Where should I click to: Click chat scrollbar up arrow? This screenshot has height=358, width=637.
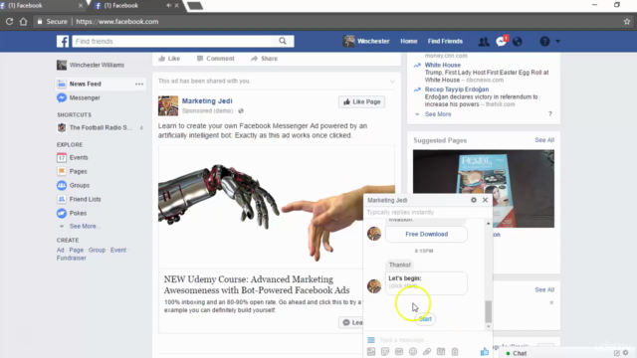click(x=488, y=223)
